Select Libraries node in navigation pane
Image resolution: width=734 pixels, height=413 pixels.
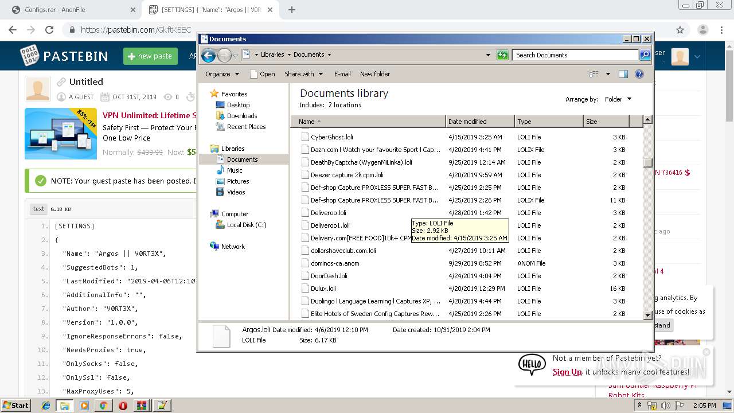pyautogui.click(x=233, y=149)
